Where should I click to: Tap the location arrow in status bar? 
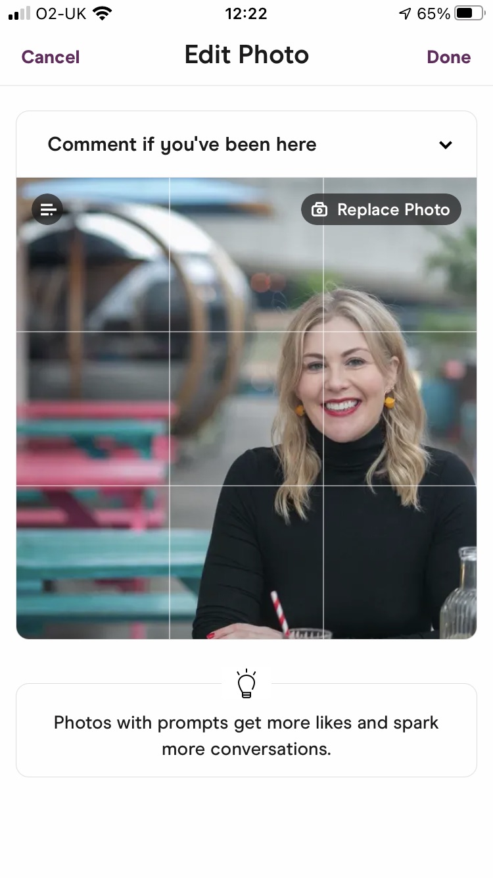(405, 13)
